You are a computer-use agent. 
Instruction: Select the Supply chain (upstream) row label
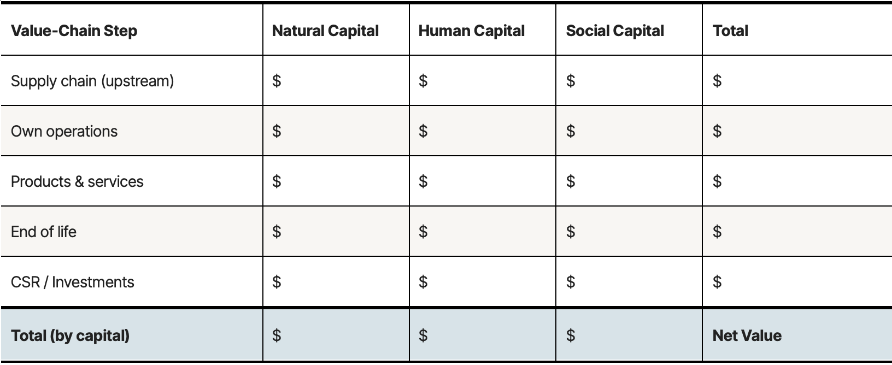(92, 81)
